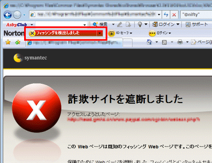The image size is (212, 163).
Task: Click the Refresh page icon
Action: [x=166, y=14]
